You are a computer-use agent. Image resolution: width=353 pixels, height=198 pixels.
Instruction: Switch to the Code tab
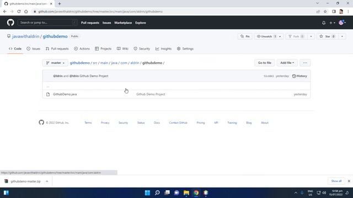tap(15, 49)
